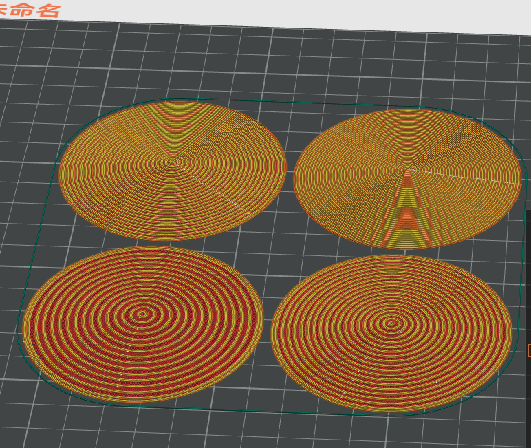Click the orange-outlined box at right edge

click(530, 350)
